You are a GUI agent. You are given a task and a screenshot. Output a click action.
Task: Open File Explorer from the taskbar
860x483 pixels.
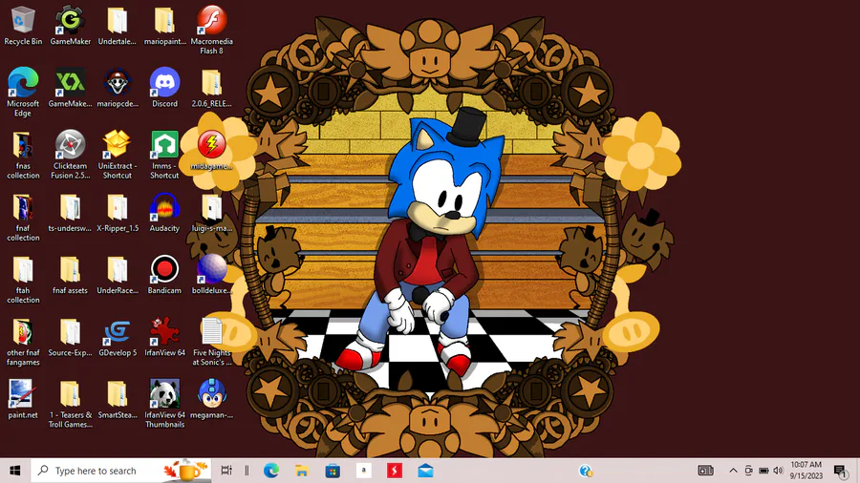[302, 471]
